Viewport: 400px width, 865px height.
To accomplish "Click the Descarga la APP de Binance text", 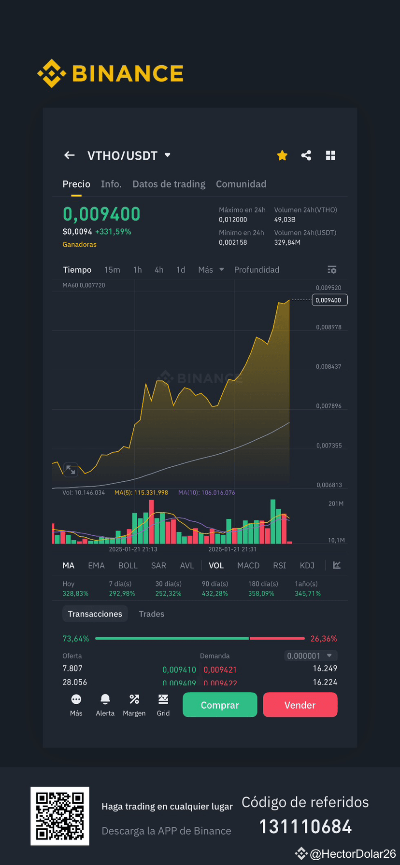I will point(166,831).
